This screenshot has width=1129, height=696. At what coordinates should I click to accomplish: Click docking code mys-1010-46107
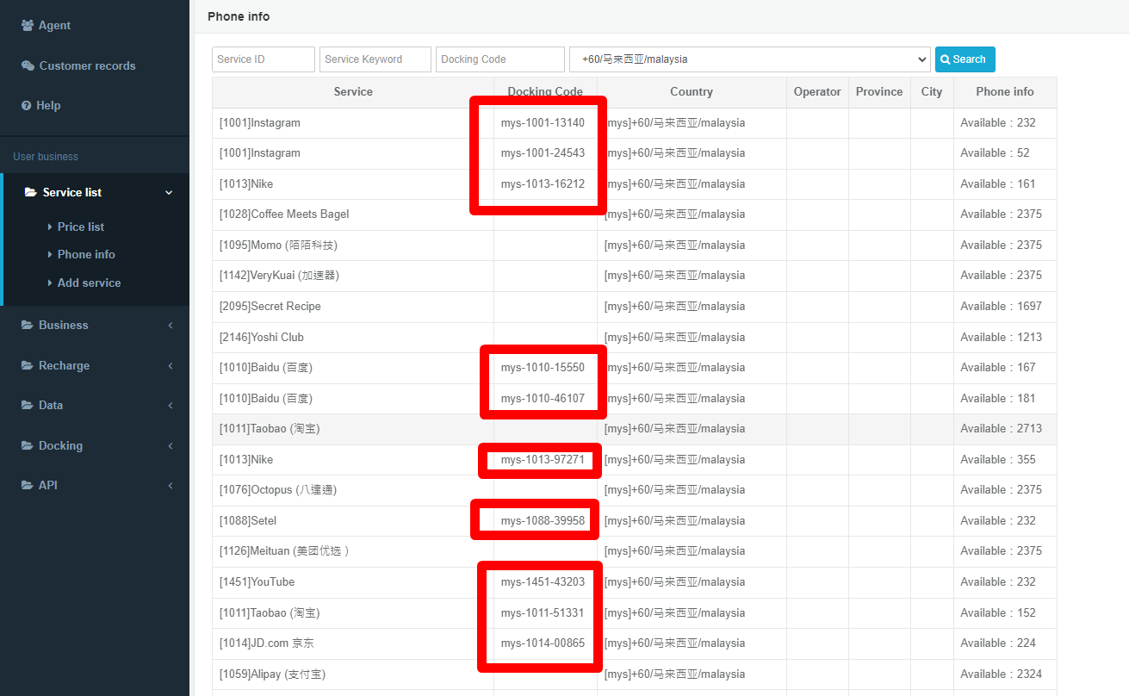tap(543, 399)
